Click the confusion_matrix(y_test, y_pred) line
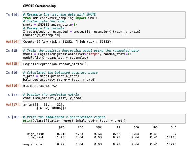This screenshot has width=188, height=154. pyautogui.click(x=53, y=98)
